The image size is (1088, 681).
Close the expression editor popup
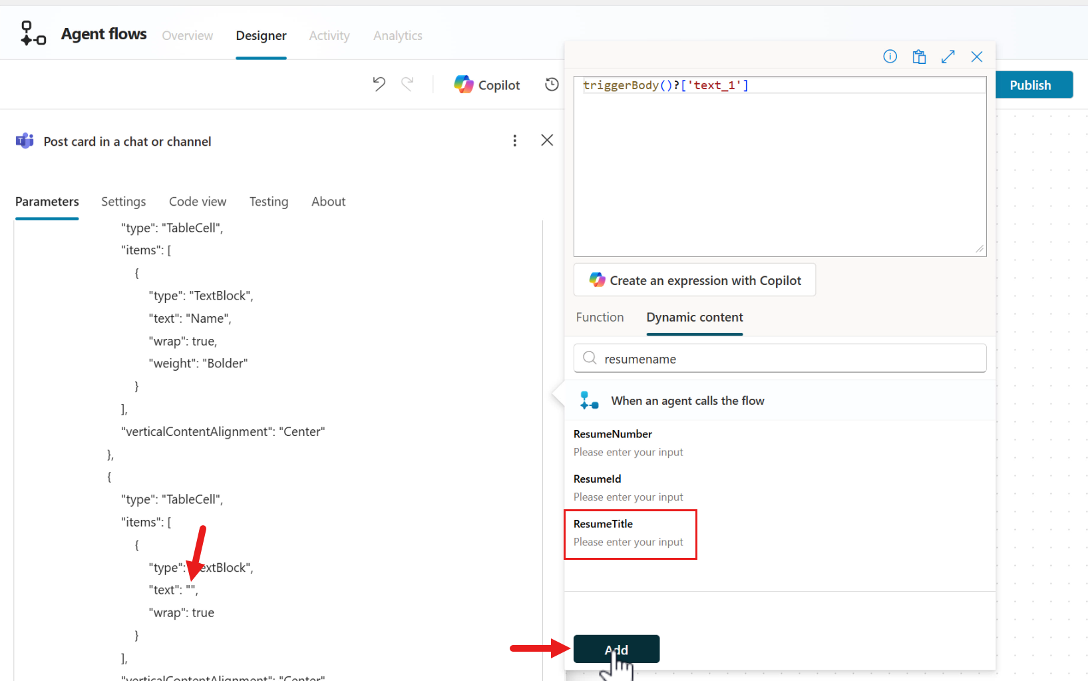[977, 57]
